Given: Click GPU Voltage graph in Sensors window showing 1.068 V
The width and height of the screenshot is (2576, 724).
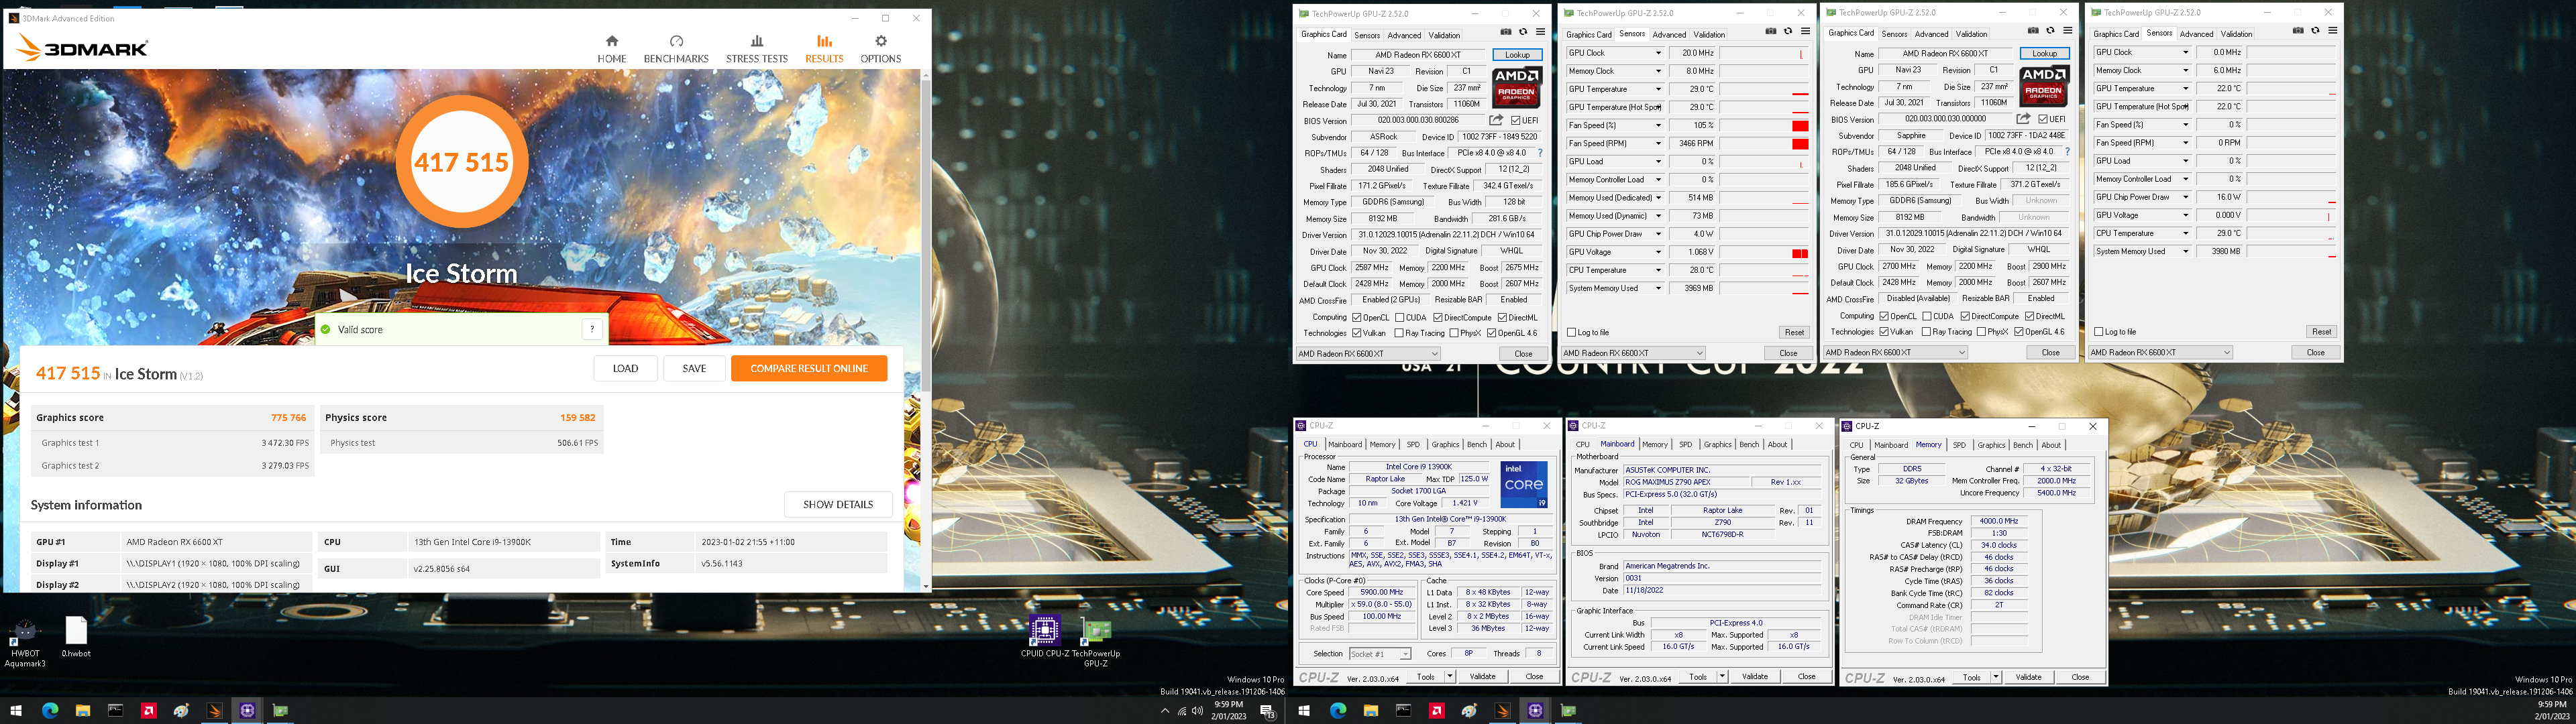Looking at the screenshot, I should click(x=1764, y=252).
